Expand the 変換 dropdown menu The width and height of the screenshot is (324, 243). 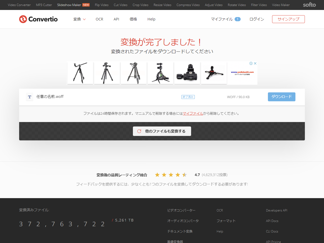(79, 19)
